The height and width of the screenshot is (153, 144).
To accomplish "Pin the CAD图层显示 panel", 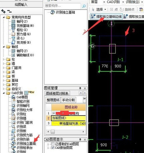I will click(x=80, y=140).
